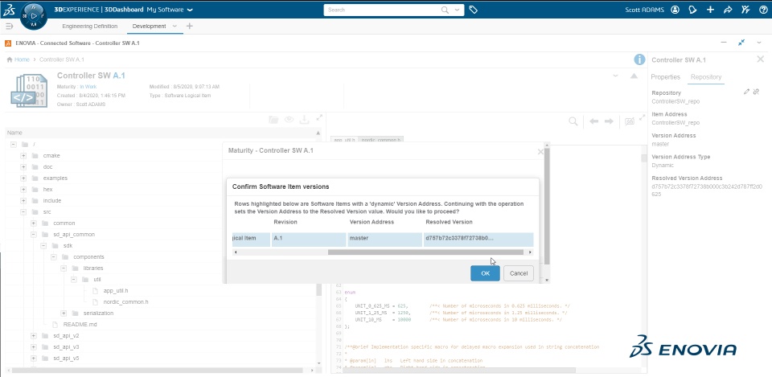This screenshot has height=377, width=772.
Task: Switch to the nordic_common.h editor tab
Action: (382, 140)
